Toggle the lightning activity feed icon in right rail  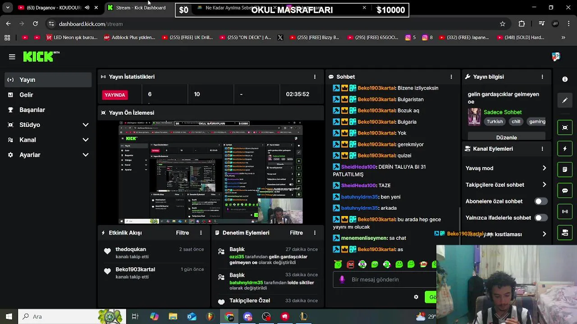565,148
